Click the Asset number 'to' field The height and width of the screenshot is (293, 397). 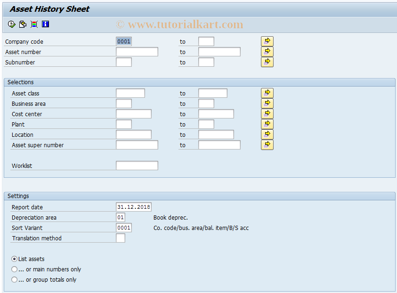click(x=219, y=52)
